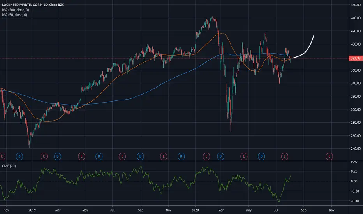The image size is (363, 214).
Task: Open the earnings E marker of late January 2019
Action: [x=44, y=156]
